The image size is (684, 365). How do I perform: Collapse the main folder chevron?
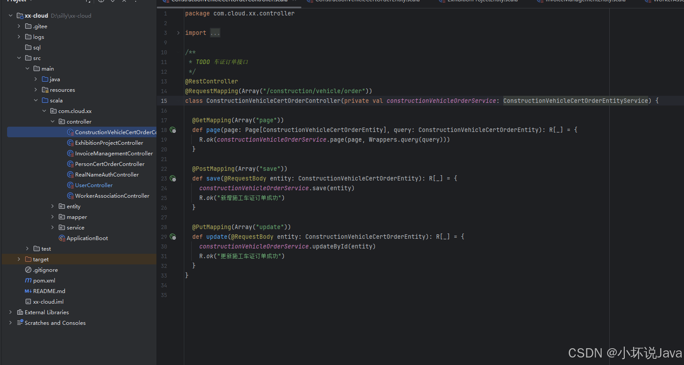27,68
